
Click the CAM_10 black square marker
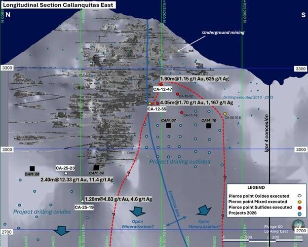209,126
